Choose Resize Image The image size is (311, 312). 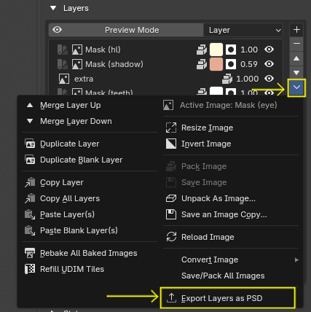click(231, 128)
